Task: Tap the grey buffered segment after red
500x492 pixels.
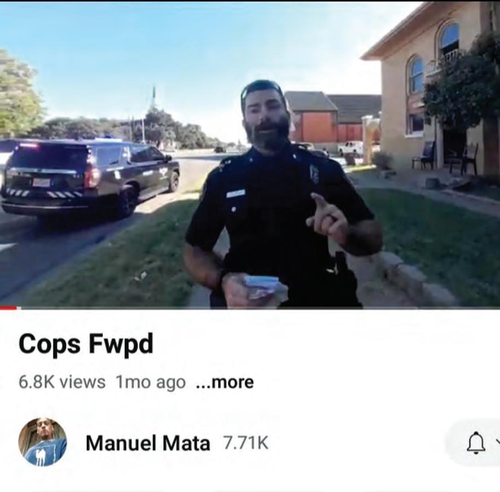Action: coord(19,308)
